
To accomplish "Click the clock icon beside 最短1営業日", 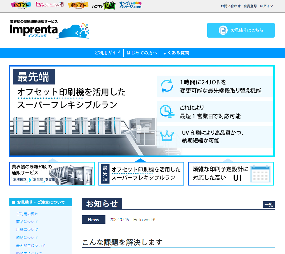I will [167, 111].
